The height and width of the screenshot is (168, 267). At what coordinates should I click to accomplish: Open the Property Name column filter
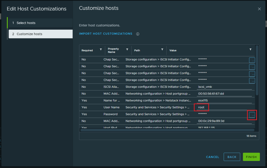click(127, 50)
